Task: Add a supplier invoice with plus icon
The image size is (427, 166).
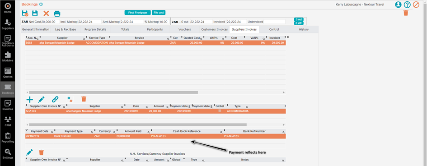Action: coord(29,99)
